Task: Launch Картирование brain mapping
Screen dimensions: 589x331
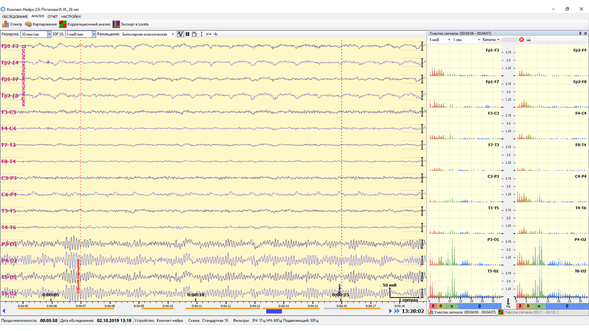Action: (x=41, y=24)
